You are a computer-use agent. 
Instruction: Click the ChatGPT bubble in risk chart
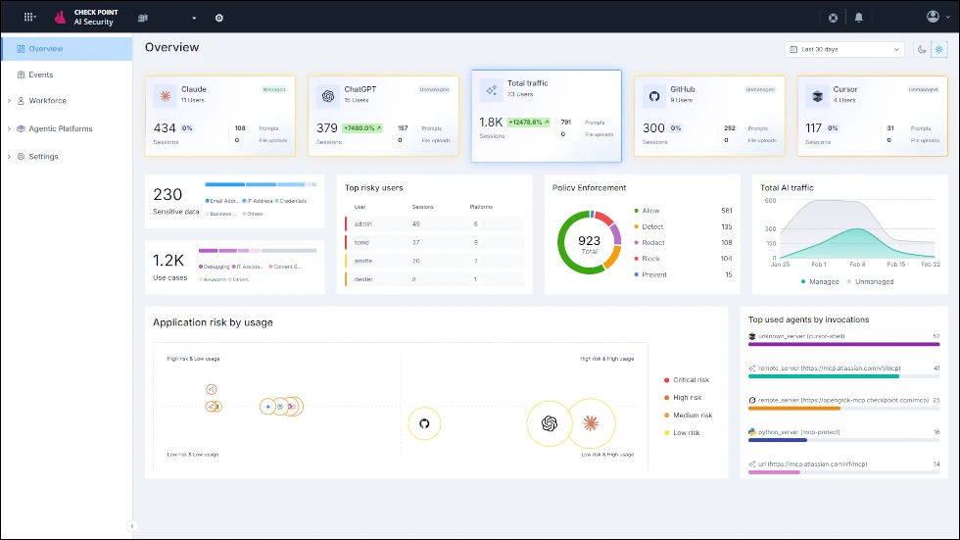click(550, 423)
